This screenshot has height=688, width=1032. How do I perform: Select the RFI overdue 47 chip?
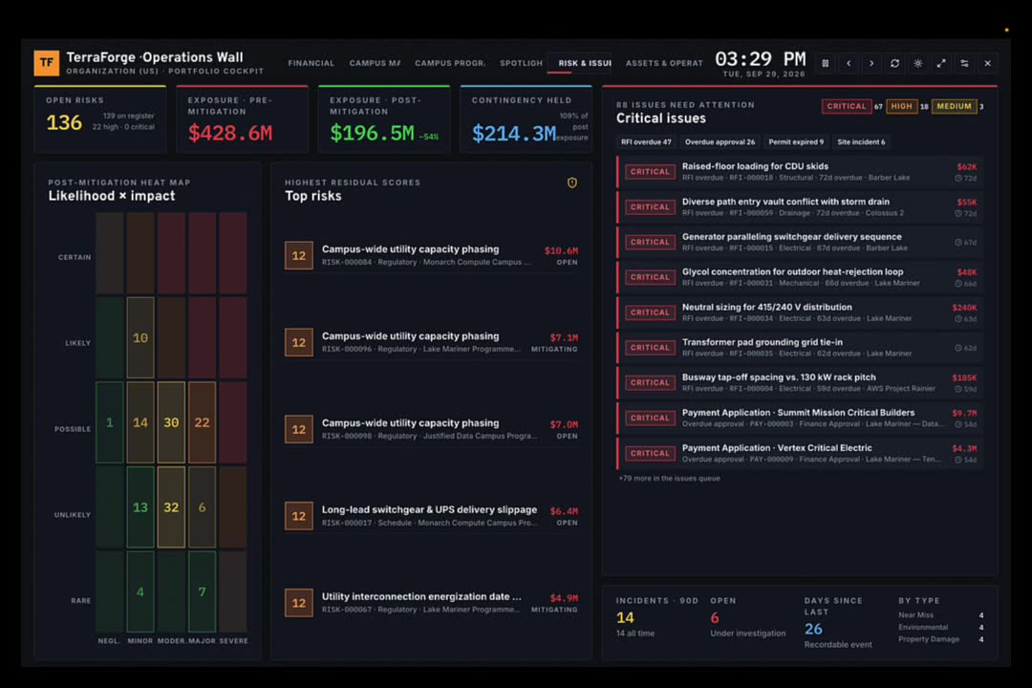(646, 141)
